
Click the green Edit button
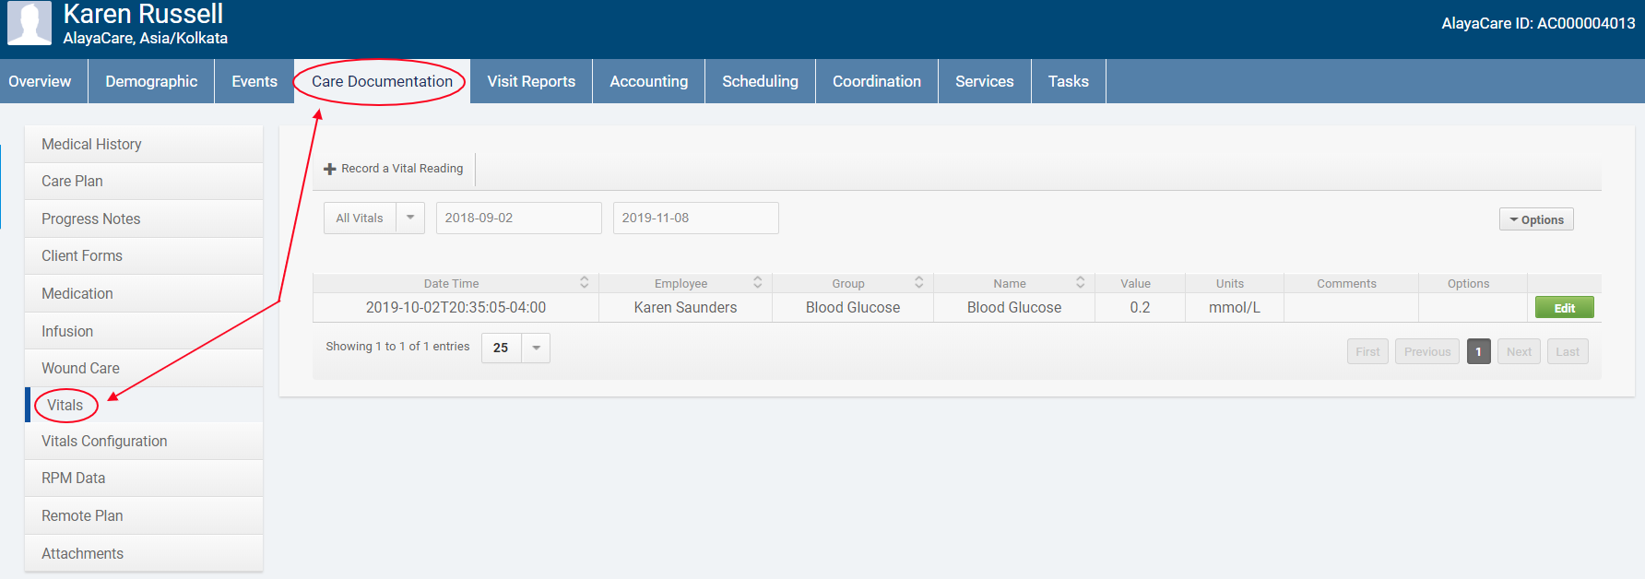pos(1564,308)
